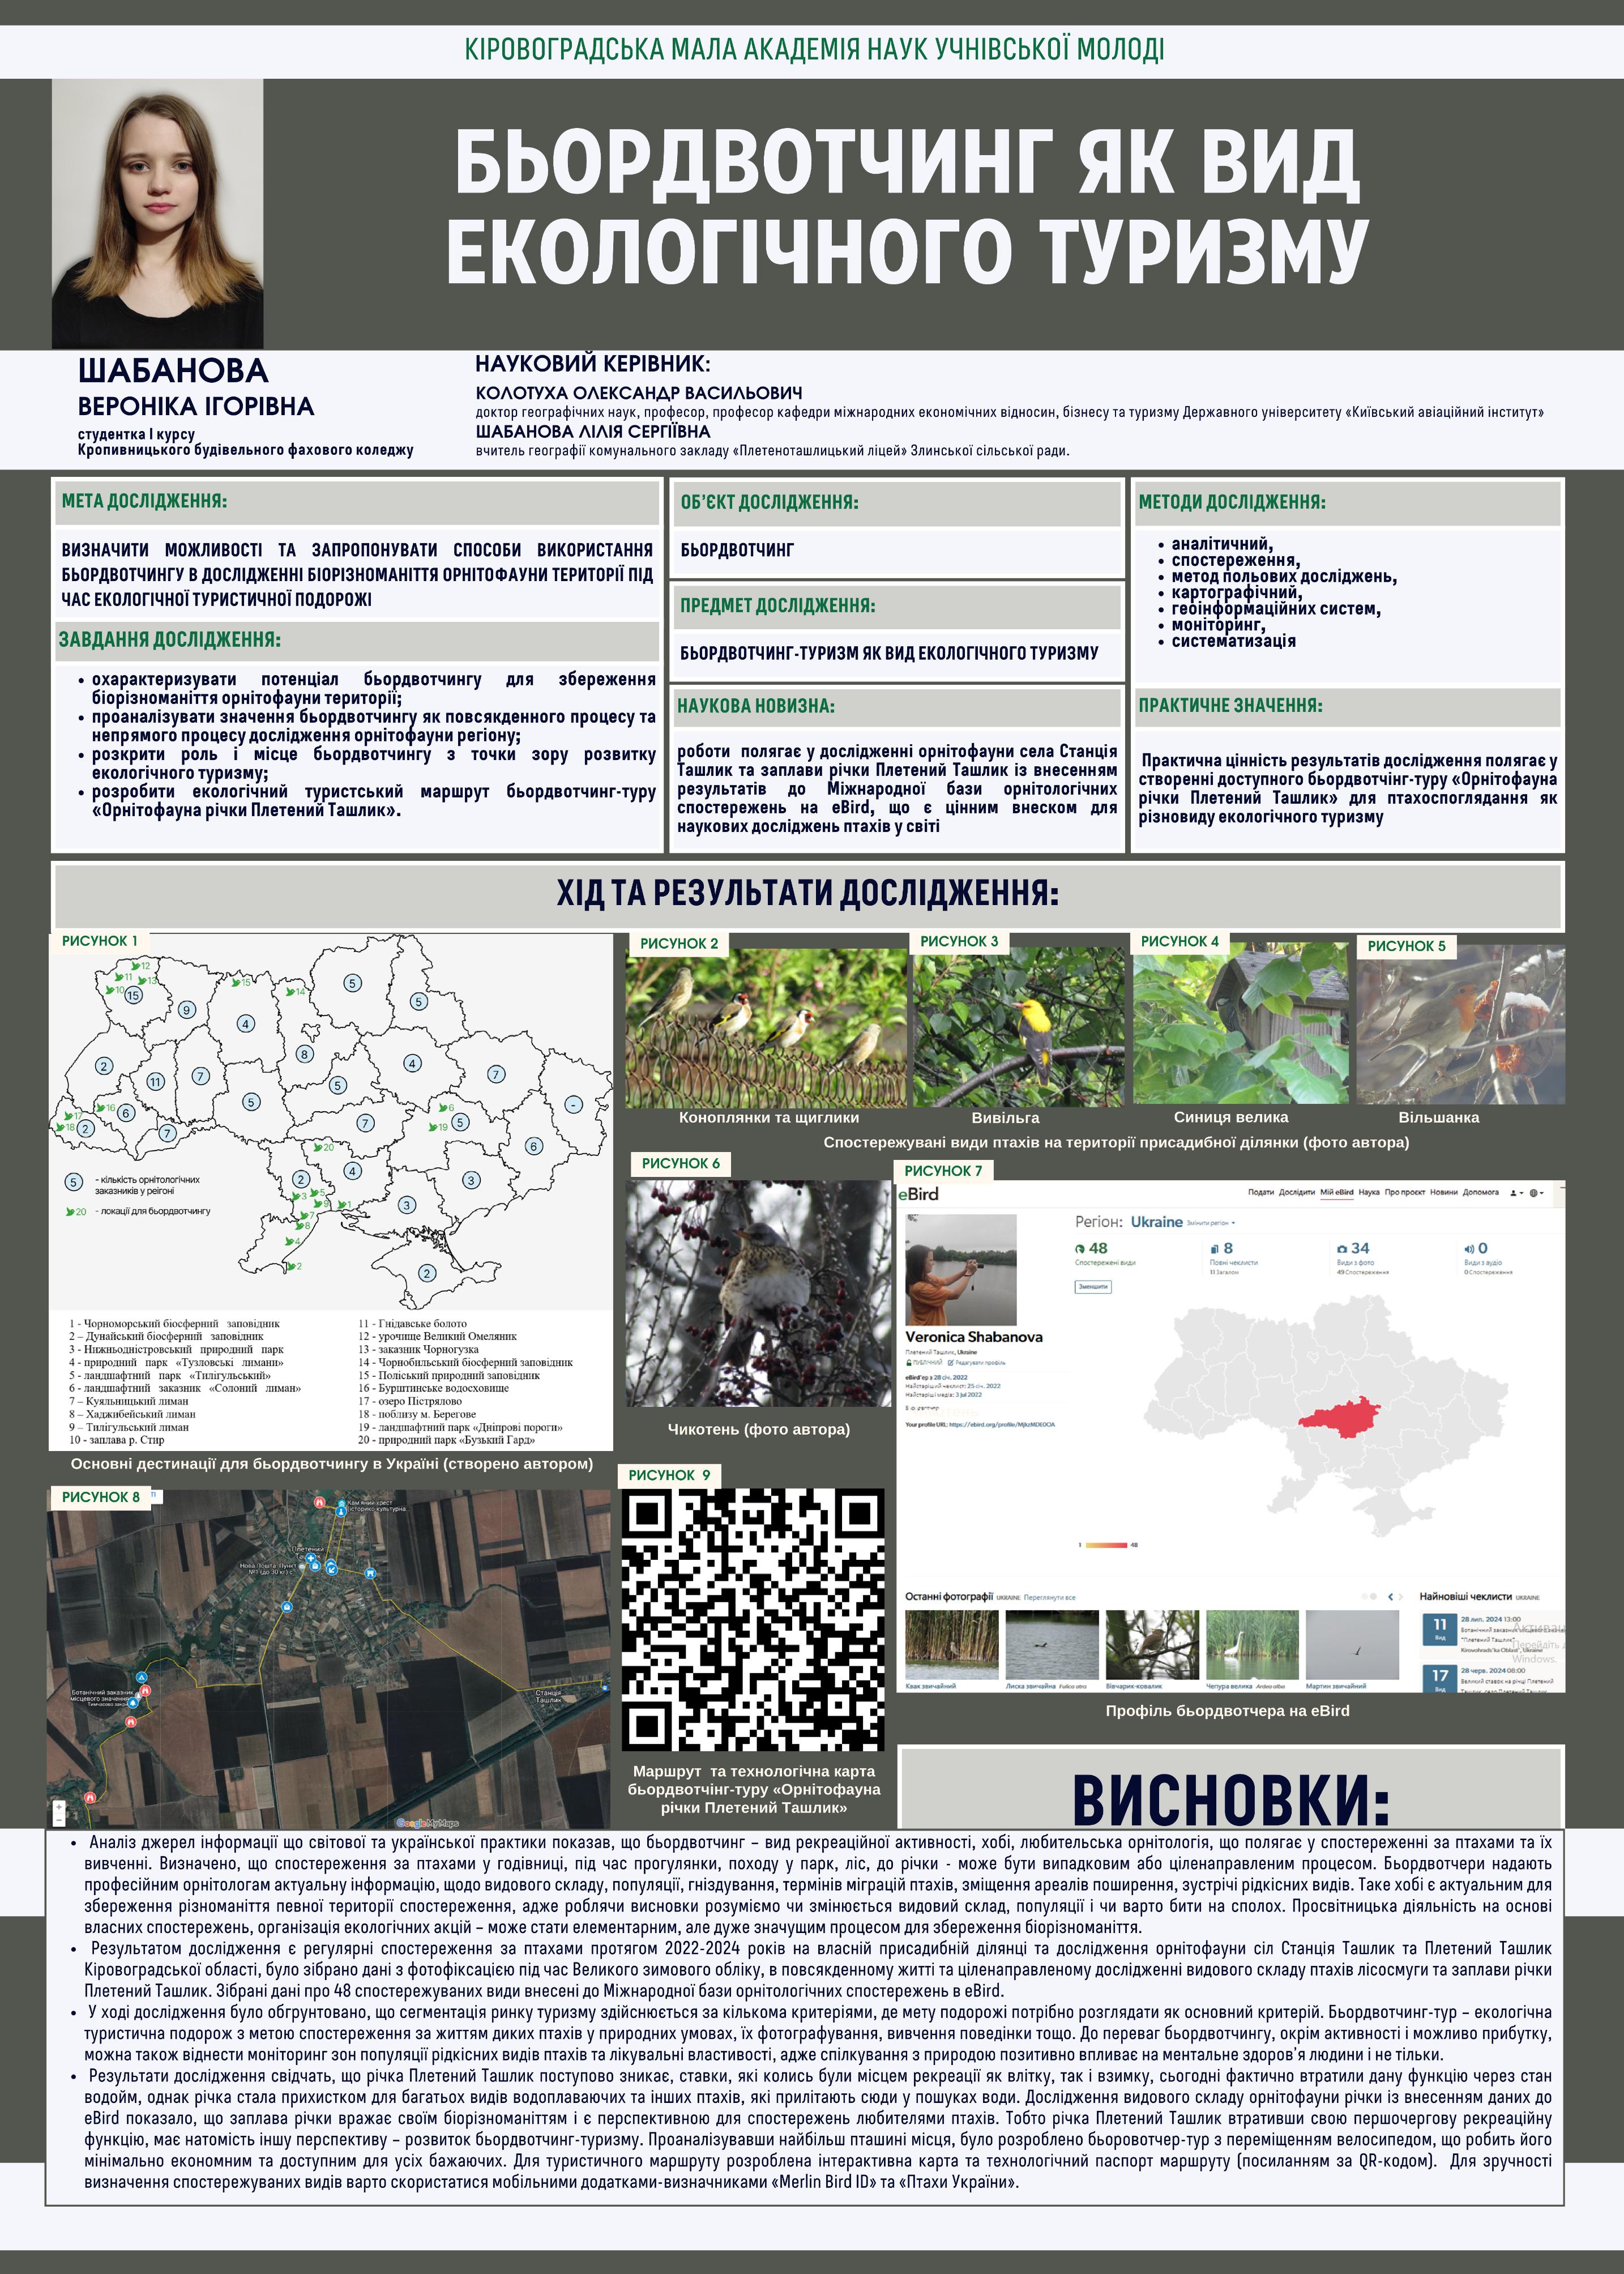Click the 11 Вид checklist badge
The height and width of the screenshot is (2274, 1624).
point(1440,1630)
